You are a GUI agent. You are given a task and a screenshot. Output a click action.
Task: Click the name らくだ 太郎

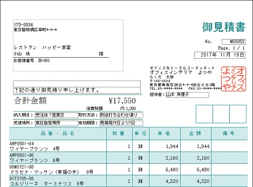[162, 77]
